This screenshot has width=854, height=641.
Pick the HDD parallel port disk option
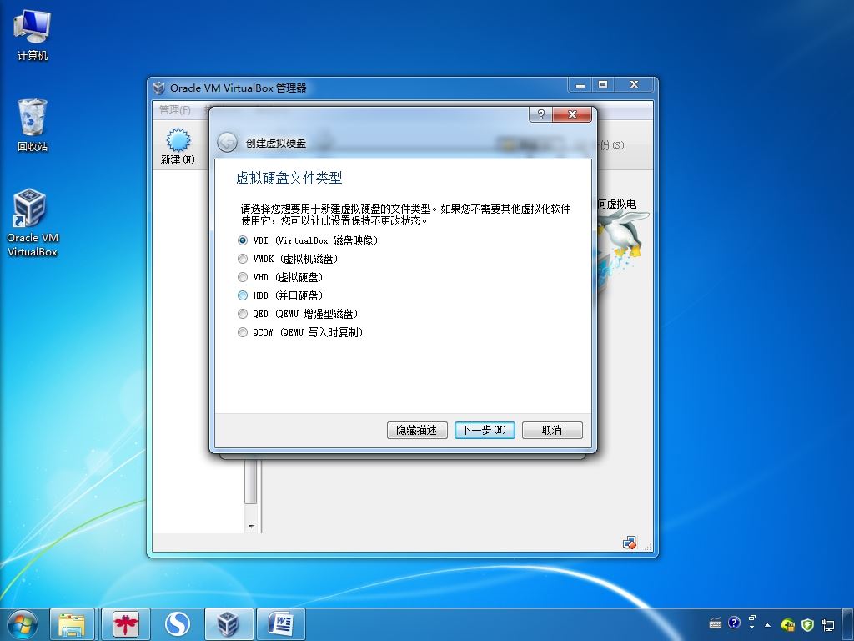pyautogui.click(x=280, y=295)
